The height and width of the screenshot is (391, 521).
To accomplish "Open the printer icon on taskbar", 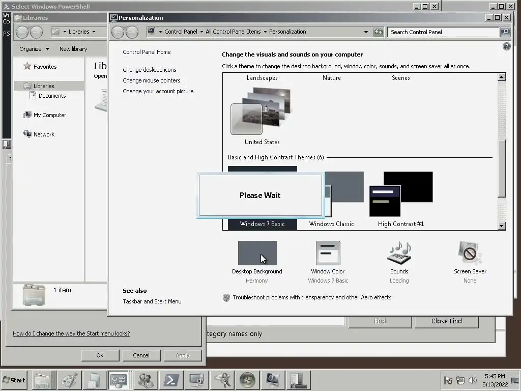I will [42, 380].
